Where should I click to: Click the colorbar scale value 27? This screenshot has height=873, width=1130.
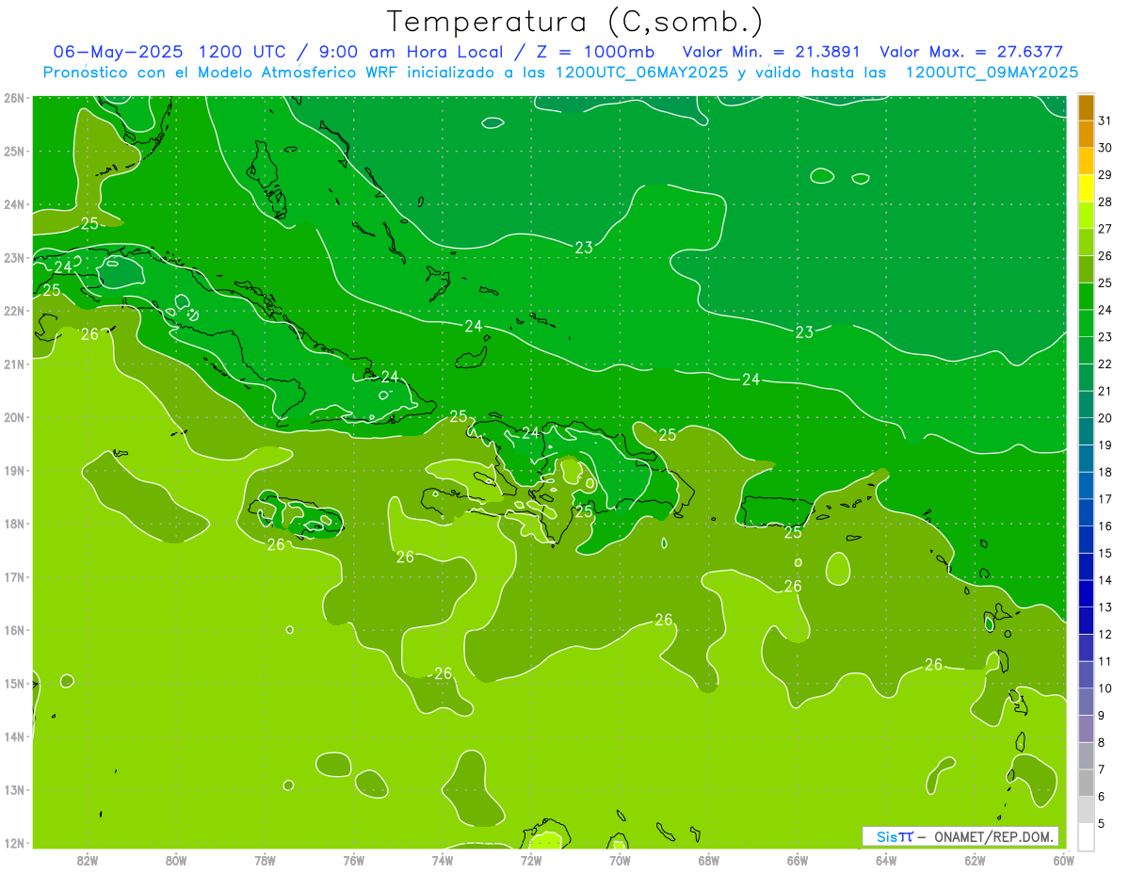[1106, 229]
